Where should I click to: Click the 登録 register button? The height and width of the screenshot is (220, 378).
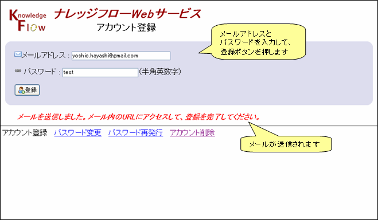click(27, 90)
